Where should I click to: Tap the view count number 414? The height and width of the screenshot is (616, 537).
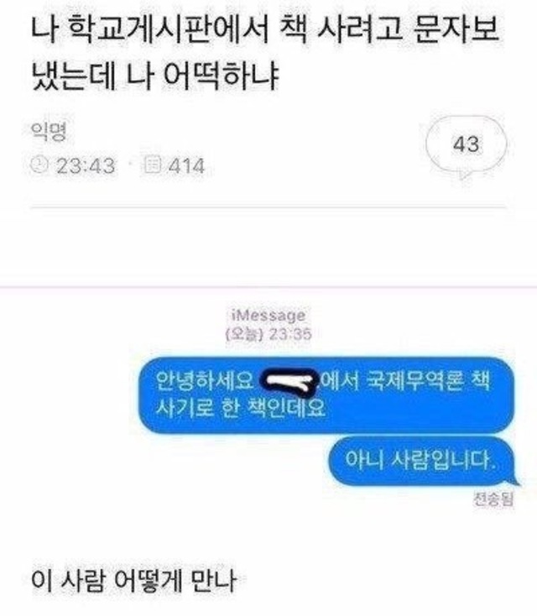186,166
